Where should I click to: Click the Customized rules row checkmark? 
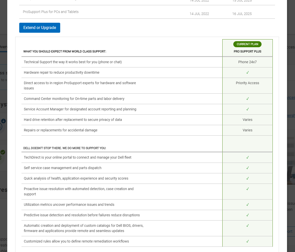click(248, 241)
